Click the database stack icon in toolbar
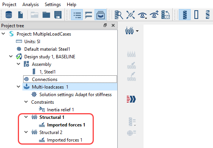The height and width of the screenshot is (148, 213). (x=9, y=15)
